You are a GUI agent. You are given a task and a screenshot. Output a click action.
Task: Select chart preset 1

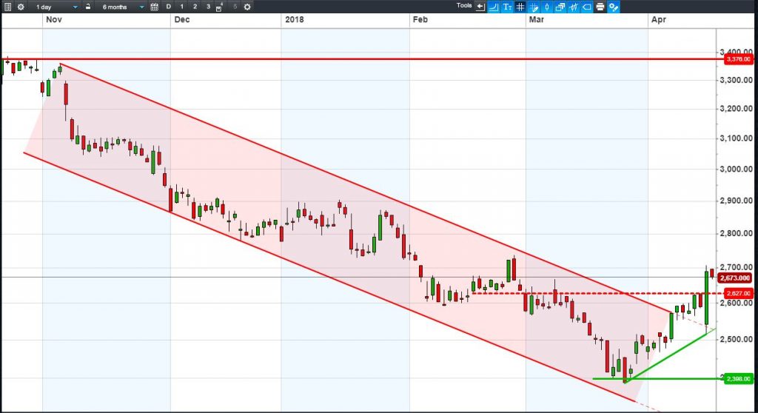tap(182, 7)
